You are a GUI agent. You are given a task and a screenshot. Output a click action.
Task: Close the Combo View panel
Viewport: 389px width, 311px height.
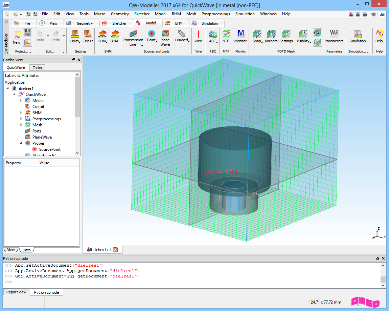tap(79, 60)
